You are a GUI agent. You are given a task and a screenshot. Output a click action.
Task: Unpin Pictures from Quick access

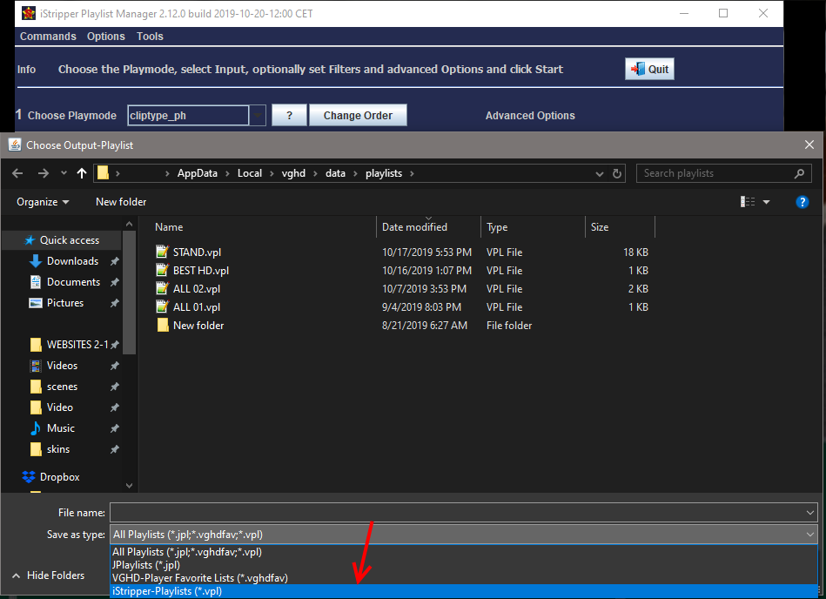tap(115, 303)
